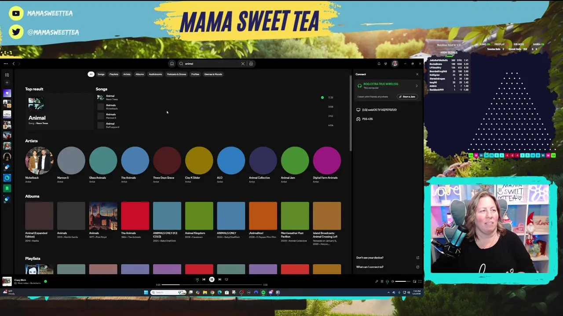Expand ROG CETRA TRUE WIRELESS device chevron
This screenshot has height=316, width=563.
[x=417, y=86]
